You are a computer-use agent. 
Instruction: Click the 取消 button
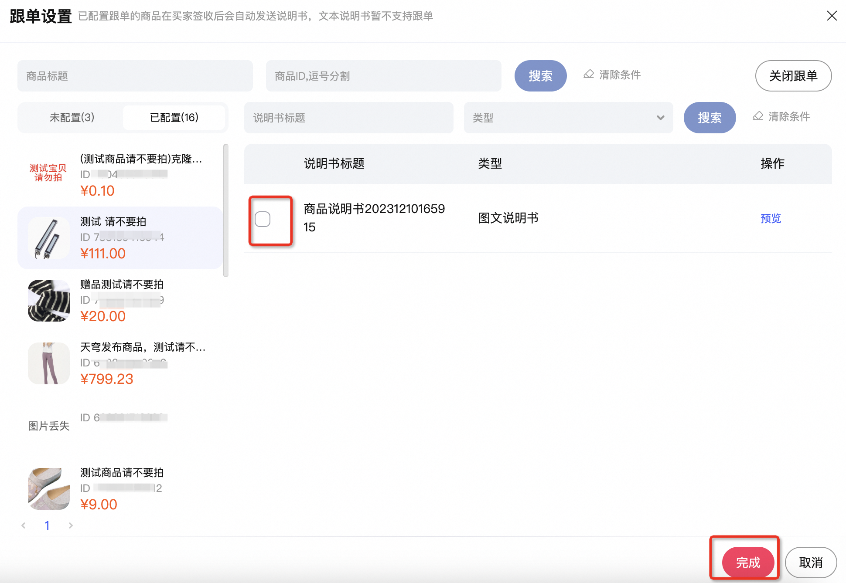[811, 563]
